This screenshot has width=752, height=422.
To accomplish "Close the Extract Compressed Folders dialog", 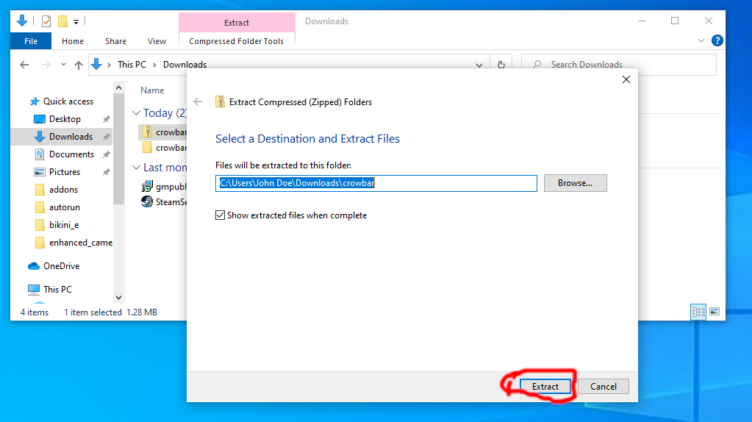I will pyautogui.click(x=626, y=79).
